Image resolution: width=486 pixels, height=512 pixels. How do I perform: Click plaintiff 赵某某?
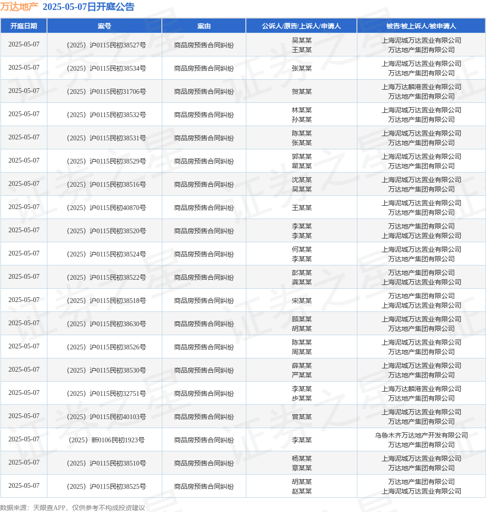click(302, 491)
